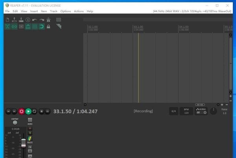This screenshot has width=236, height=158.
Task: Create a new project with the toolbar icon
Action: [x=7, y=20]
